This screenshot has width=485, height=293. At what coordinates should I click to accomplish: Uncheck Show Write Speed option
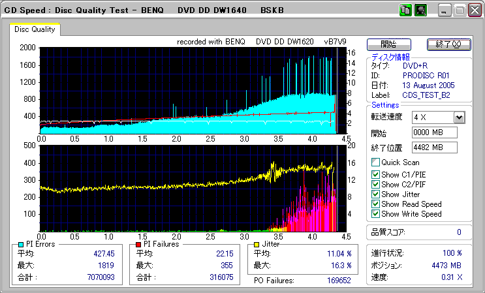pos(375,213)
